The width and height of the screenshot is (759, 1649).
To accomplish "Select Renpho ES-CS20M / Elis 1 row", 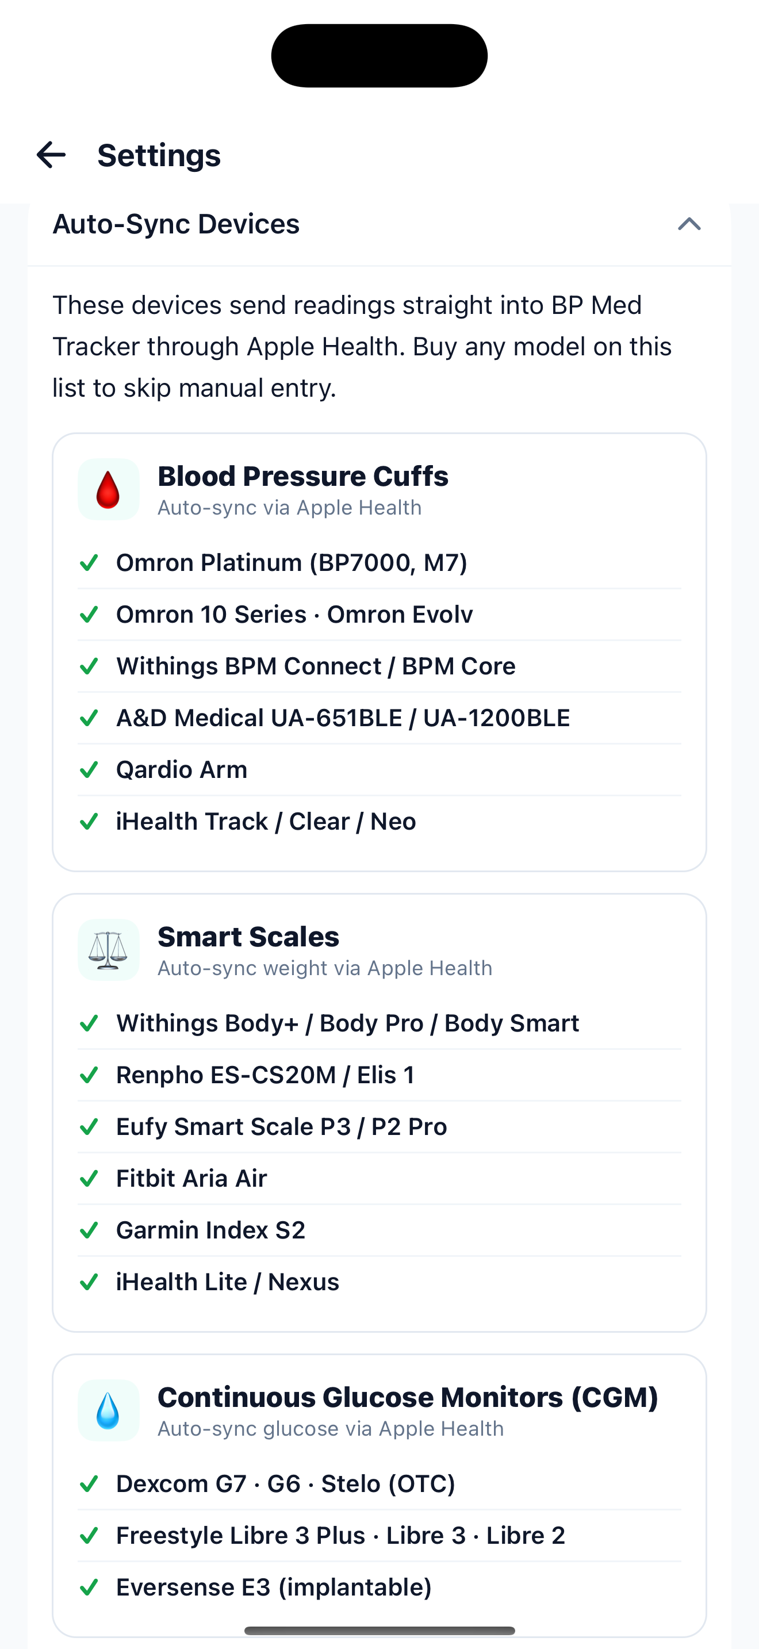I will coord(379,1075).
